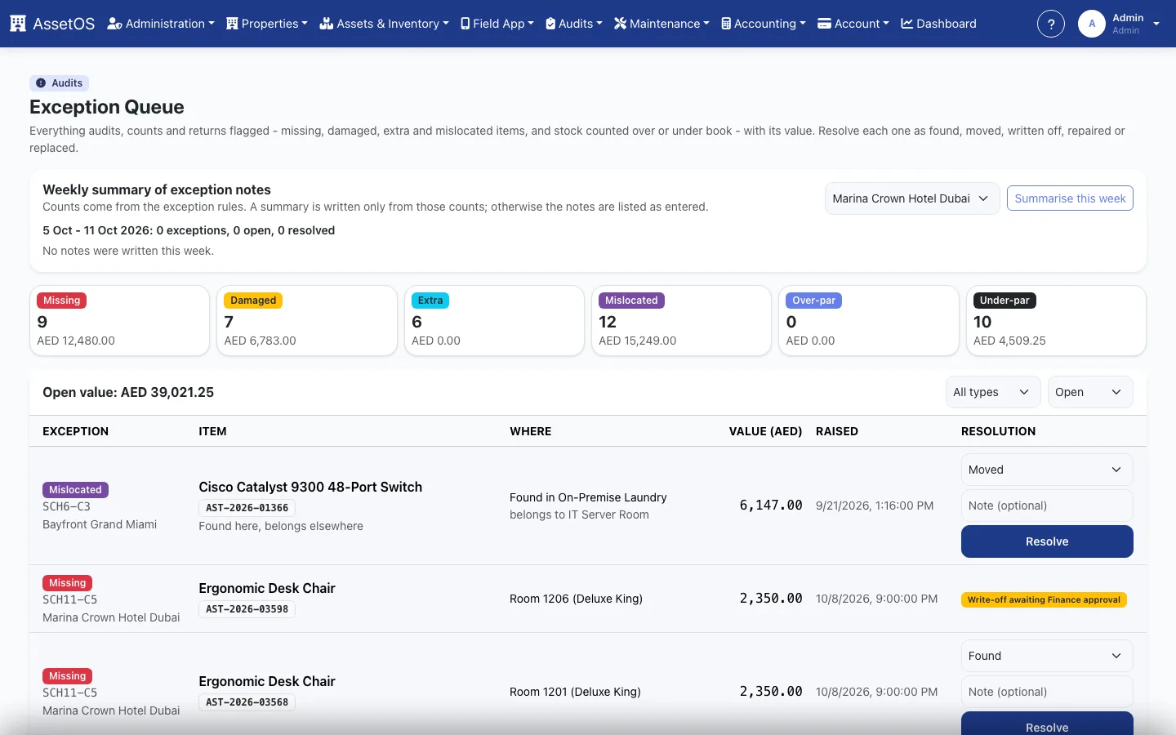The height and width of the screenshot is (735, 1176).
Task: Click the Damaged summary card
Action: [307, 320]
